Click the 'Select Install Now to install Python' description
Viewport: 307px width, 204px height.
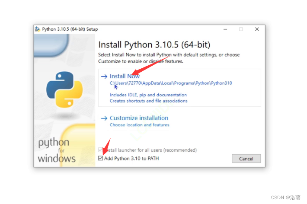(x=169, y=58)
